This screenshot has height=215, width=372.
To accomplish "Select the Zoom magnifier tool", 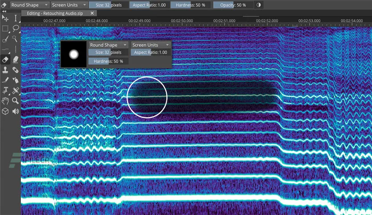I will 16,100.
